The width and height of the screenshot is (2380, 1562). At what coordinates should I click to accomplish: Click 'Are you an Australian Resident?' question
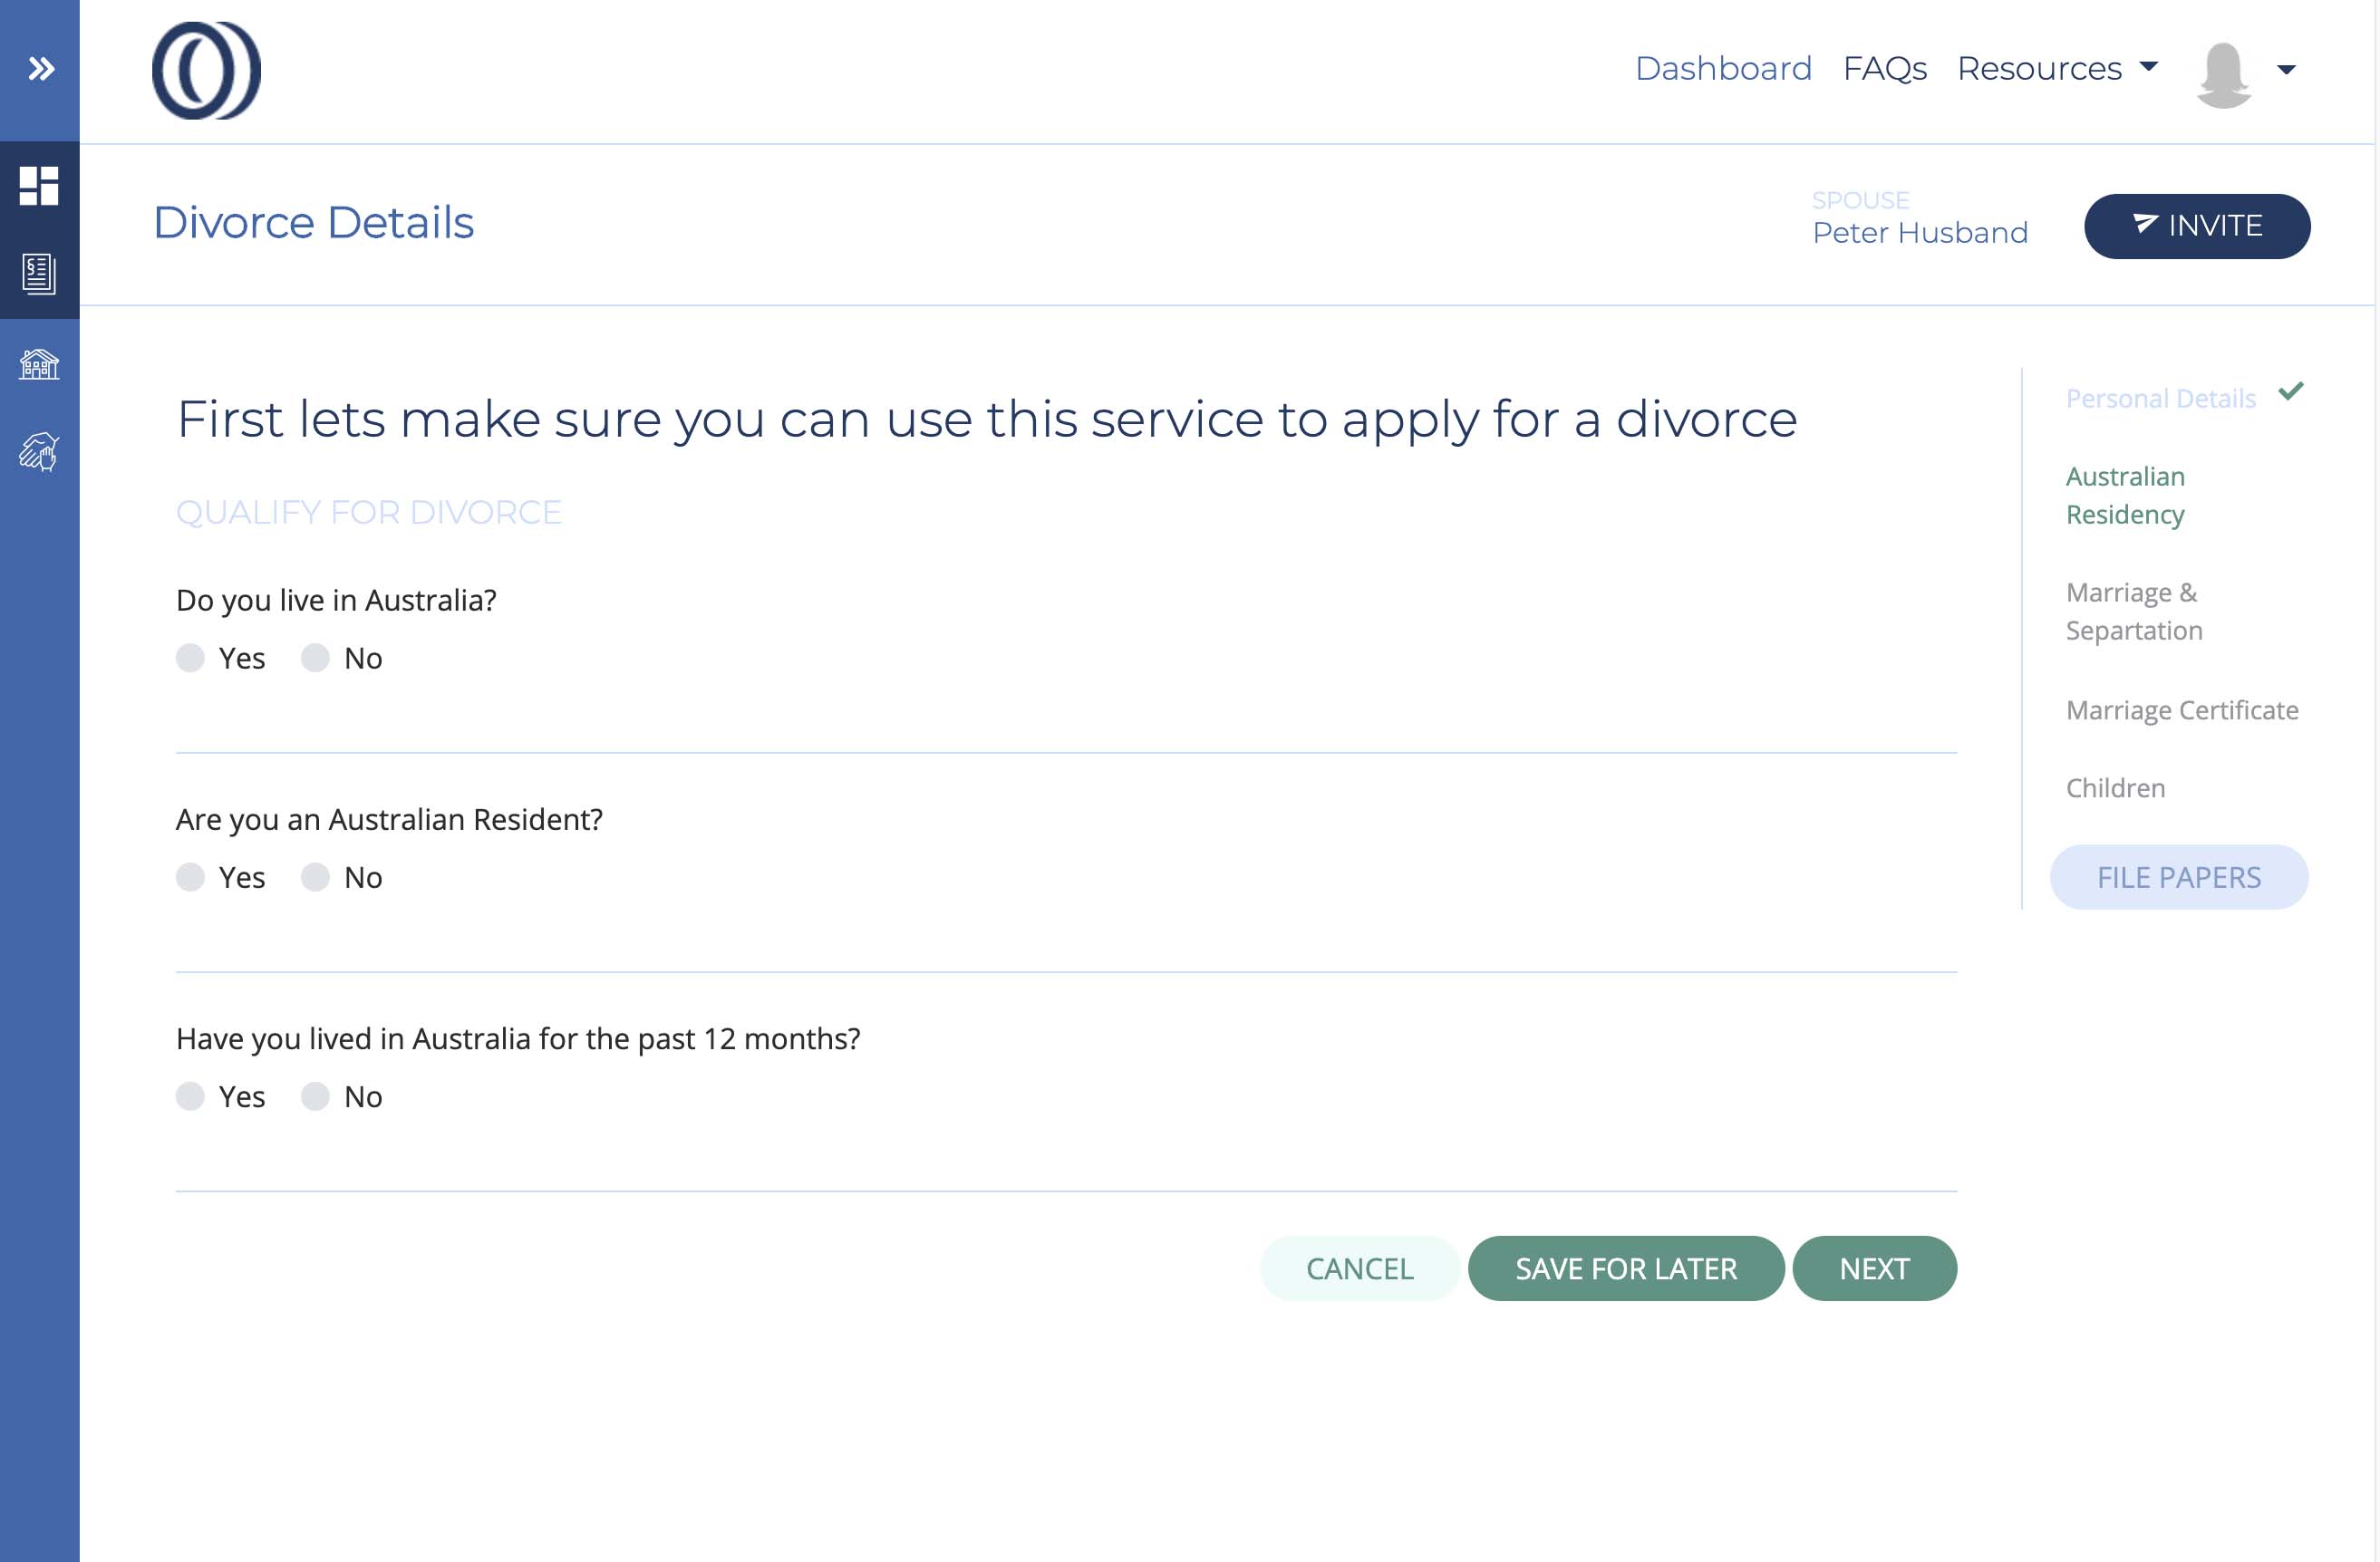(389, 819)
